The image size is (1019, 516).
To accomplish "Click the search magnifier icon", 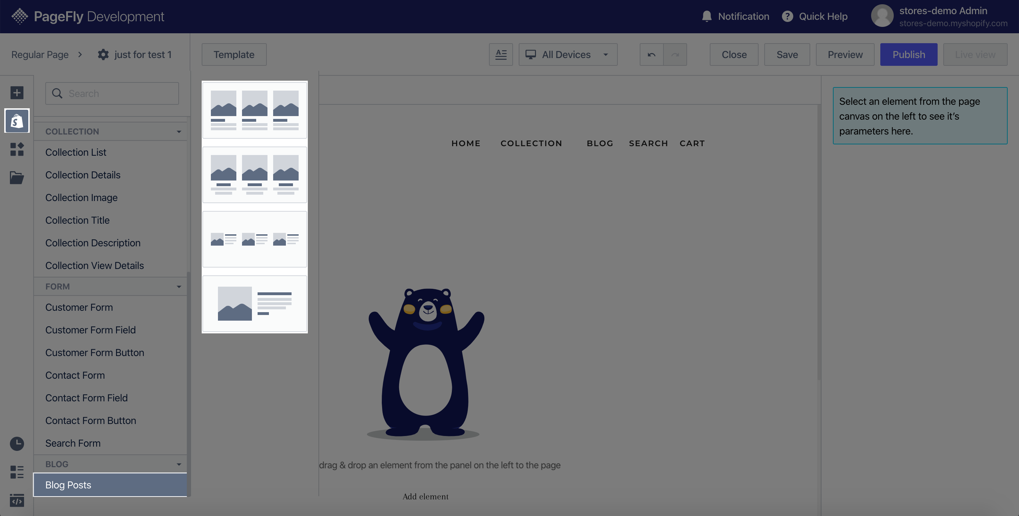I will pyautogui.click(x=57, y=93).
